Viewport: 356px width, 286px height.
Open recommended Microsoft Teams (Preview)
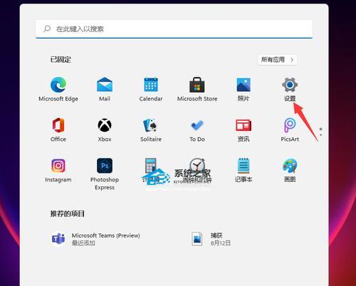tap(96, 239)
